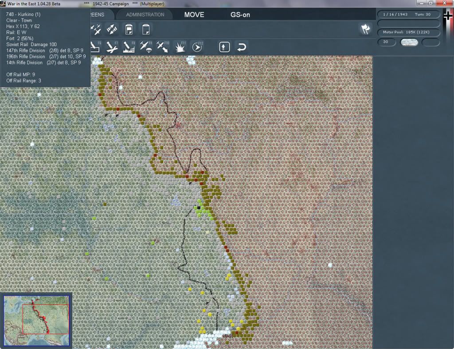The image size is (454, 349).
Task: Select the F10 air transfer mode
Action: (163, 47)
